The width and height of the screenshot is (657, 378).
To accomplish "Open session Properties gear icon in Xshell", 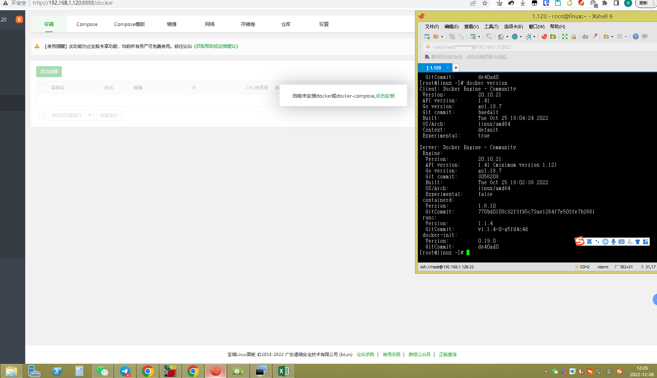I will pyautogui.click(x=473, y=37).
